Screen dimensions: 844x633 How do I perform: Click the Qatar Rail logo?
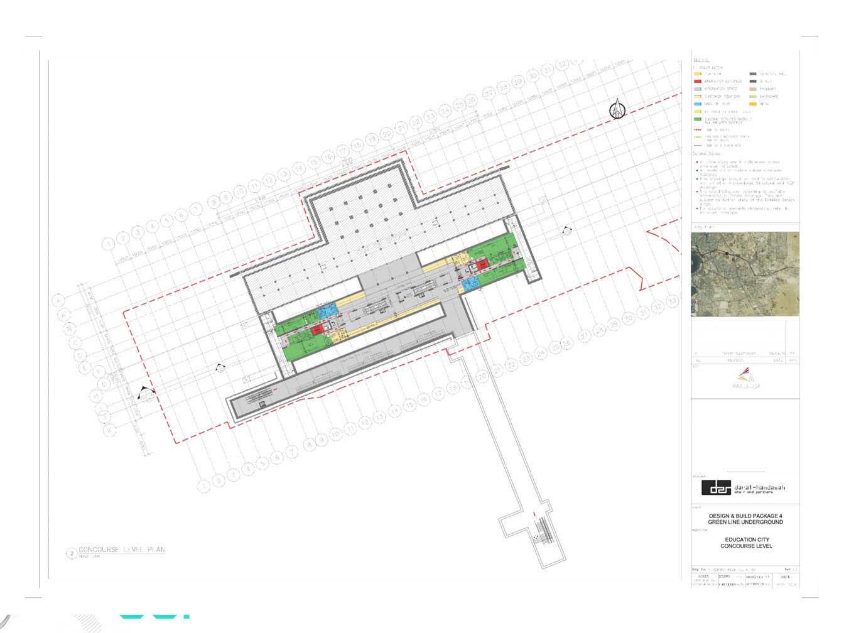click(745, 377)
